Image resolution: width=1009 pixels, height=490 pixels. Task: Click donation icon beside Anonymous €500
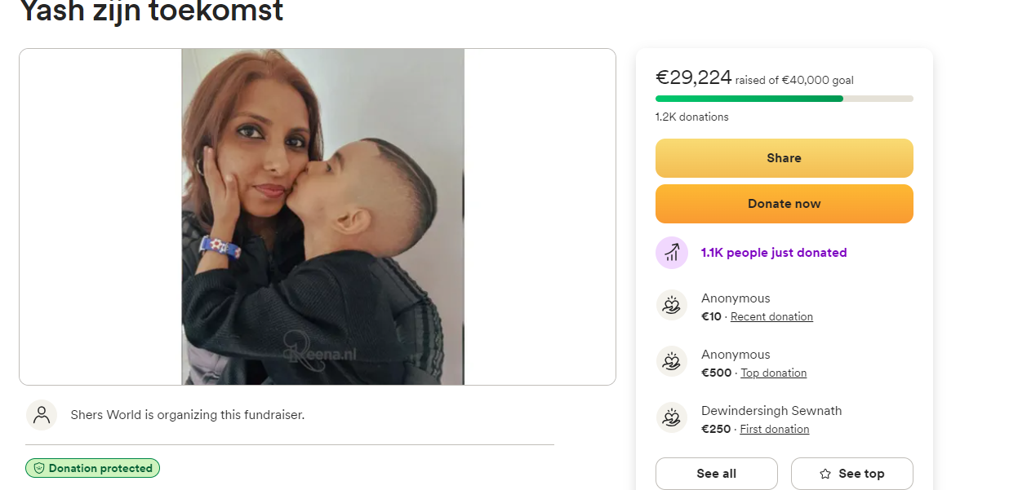pos(672,362)
